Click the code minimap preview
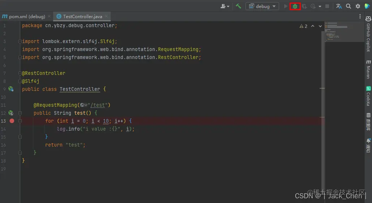Screen dimensions: 372x203 344,31
